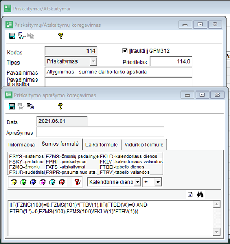The height and width of the screenshot is (244, 230).
Task: Click the yellow formula notes icon
Action: pos(14,182)
